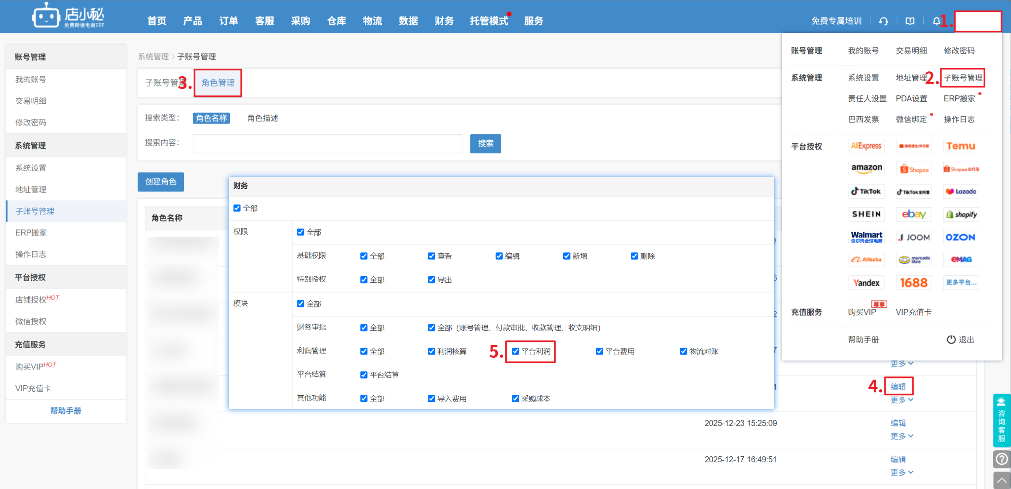1011x489 pixels.
Task: Click the OZON platform icon
Action: pos(960,237)
